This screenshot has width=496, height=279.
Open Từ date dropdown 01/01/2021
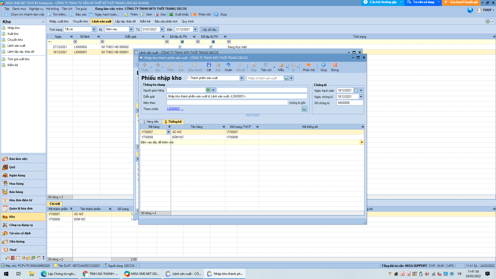(162, 29)
